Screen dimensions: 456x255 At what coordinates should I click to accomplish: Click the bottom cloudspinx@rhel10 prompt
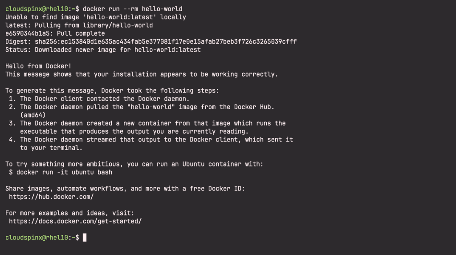pyautogui.click(x=42, y=238)
